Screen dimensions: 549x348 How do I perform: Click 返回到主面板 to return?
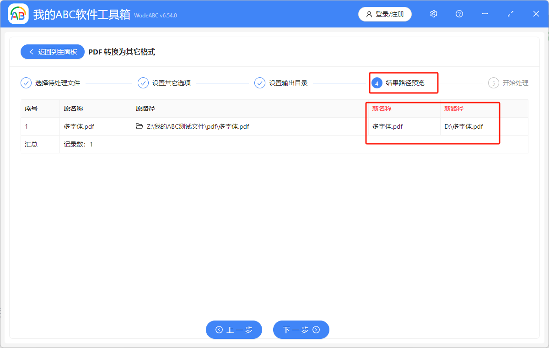pos(52,52)
